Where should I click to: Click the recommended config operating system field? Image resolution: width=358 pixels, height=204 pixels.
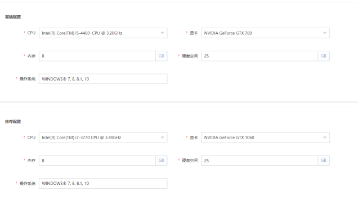click(x=103, y=183)
